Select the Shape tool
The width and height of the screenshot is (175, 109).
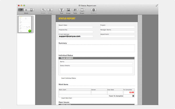point(82,10)
